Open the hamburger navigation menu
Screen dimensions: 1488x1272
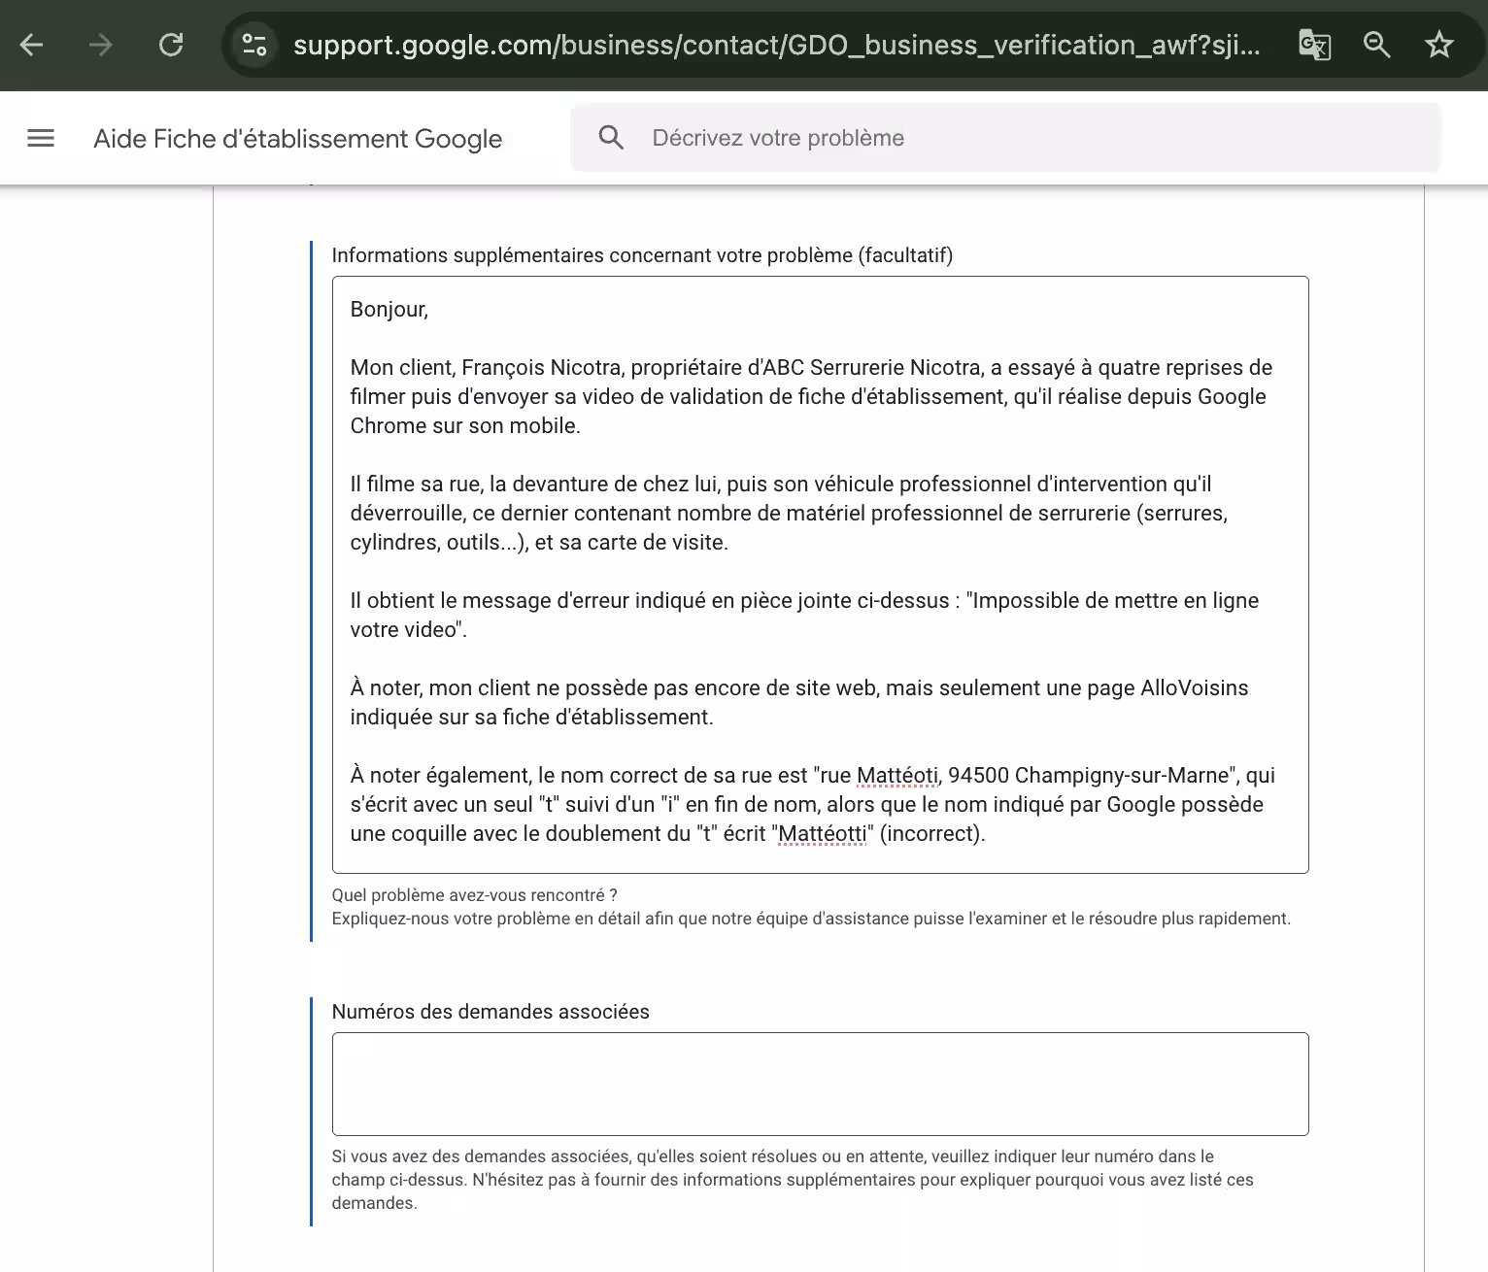pos(41,138)
